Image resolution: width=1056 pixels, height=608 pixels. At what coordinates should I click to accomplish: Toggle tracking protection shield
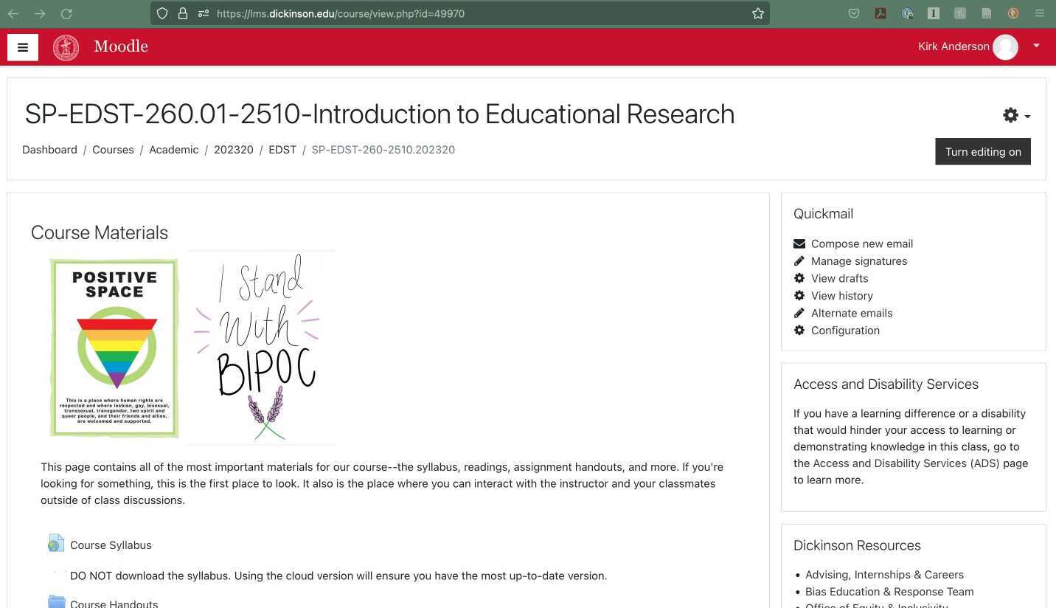point(161,13)
